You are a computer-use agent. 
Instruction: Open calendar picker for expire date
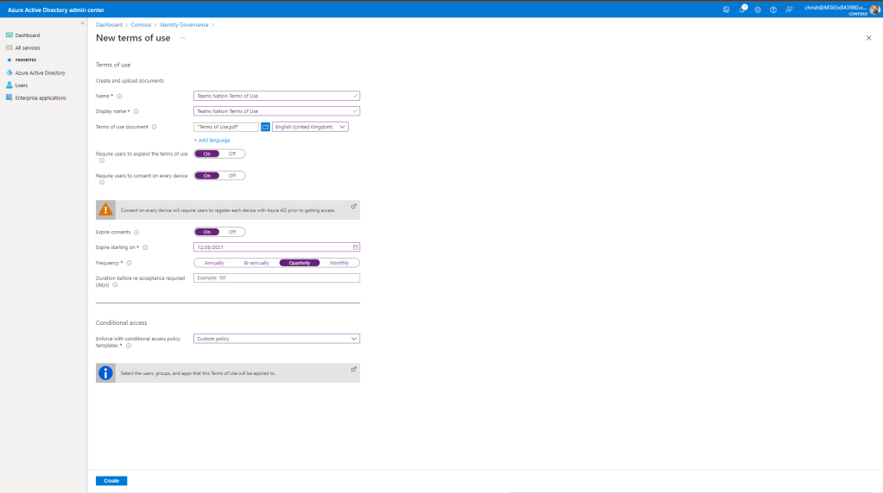pos(355,247)
